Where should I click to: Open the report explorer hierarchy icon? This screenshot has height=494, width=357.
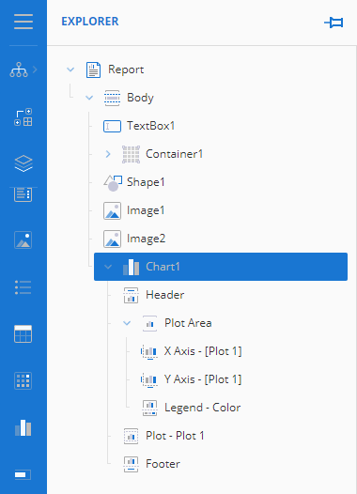(19, 69)
